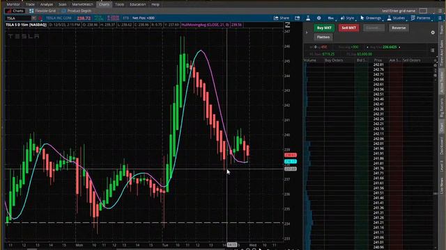Open the position summary list menu icon

[432, 51]
